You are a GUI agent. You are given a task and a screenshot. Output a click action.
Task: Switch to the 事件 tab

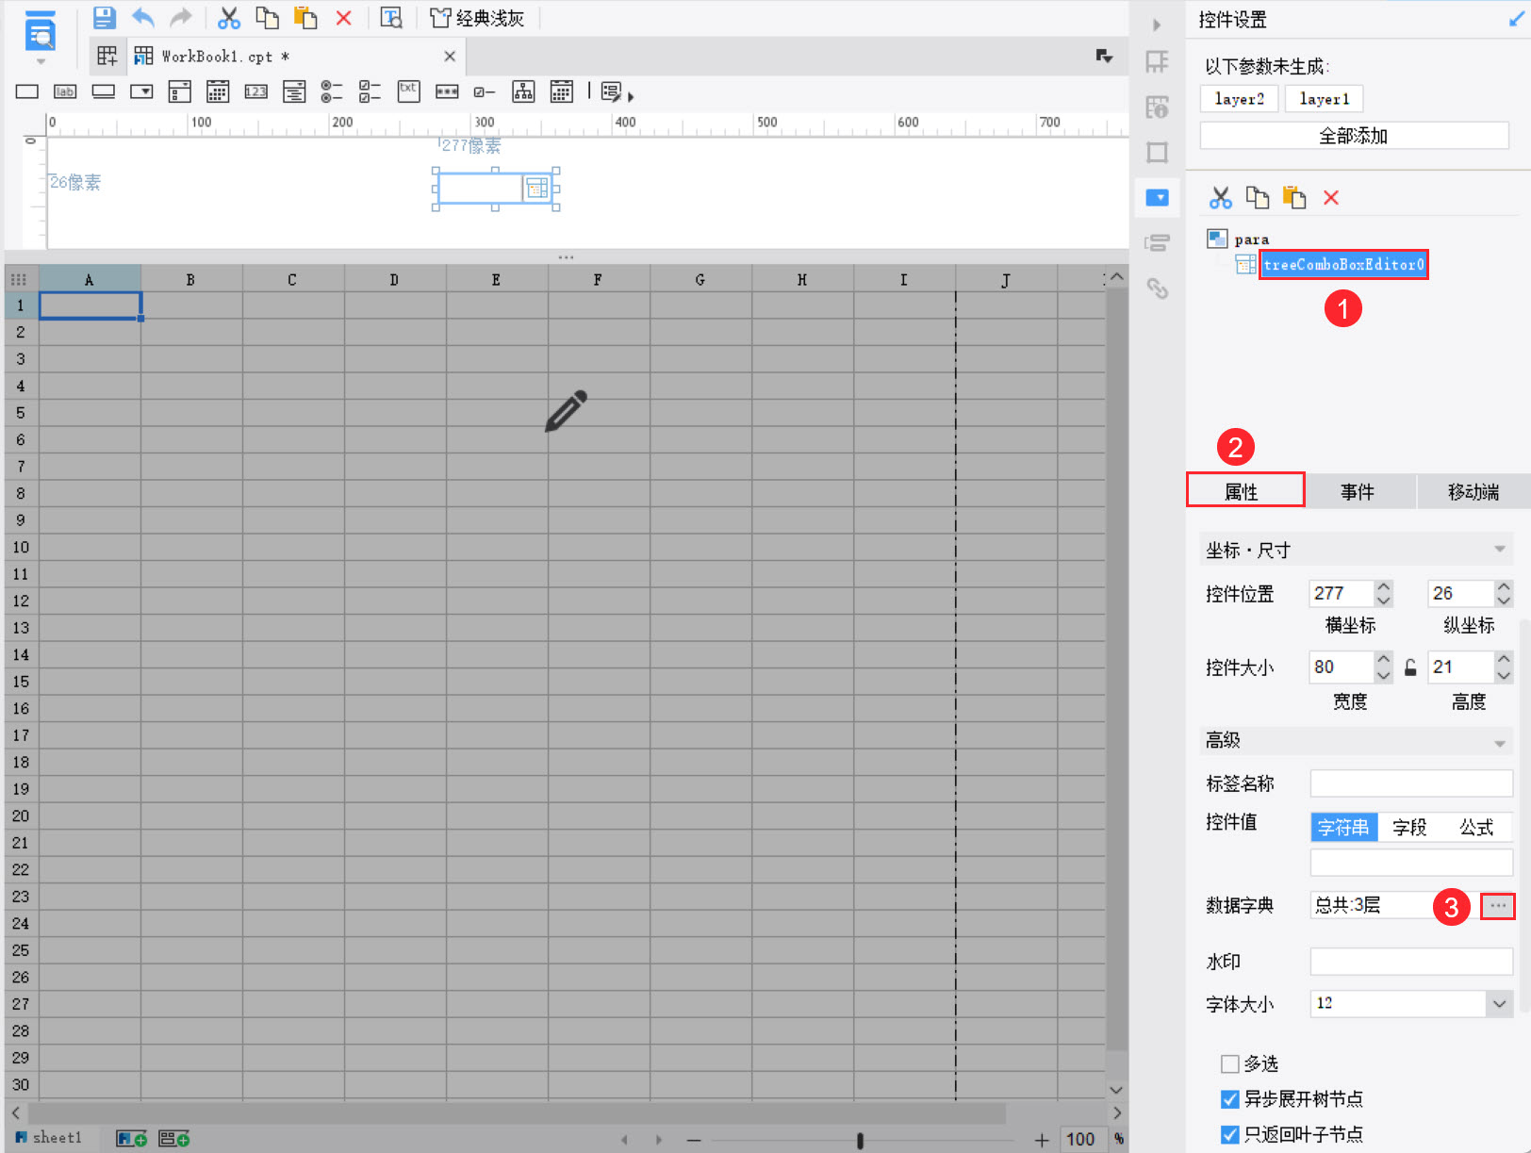tap(1358, 491)
